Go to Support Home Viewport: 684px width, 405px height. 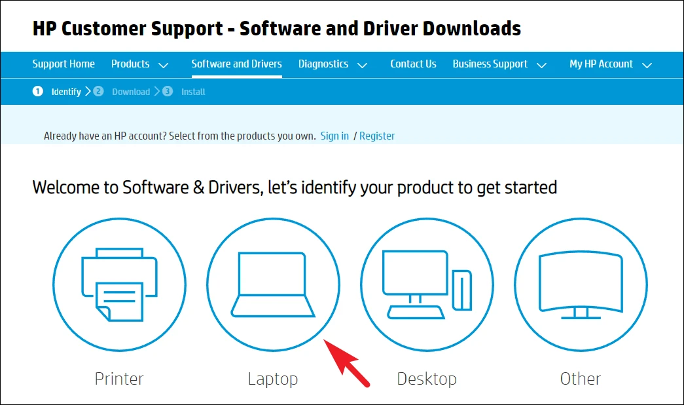[x=63, y=64]
